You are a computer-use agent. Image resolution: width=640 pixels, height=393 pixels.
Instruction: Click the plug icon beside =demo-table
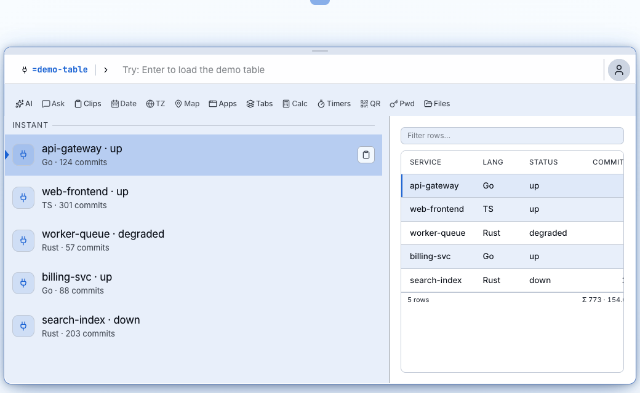25,70
